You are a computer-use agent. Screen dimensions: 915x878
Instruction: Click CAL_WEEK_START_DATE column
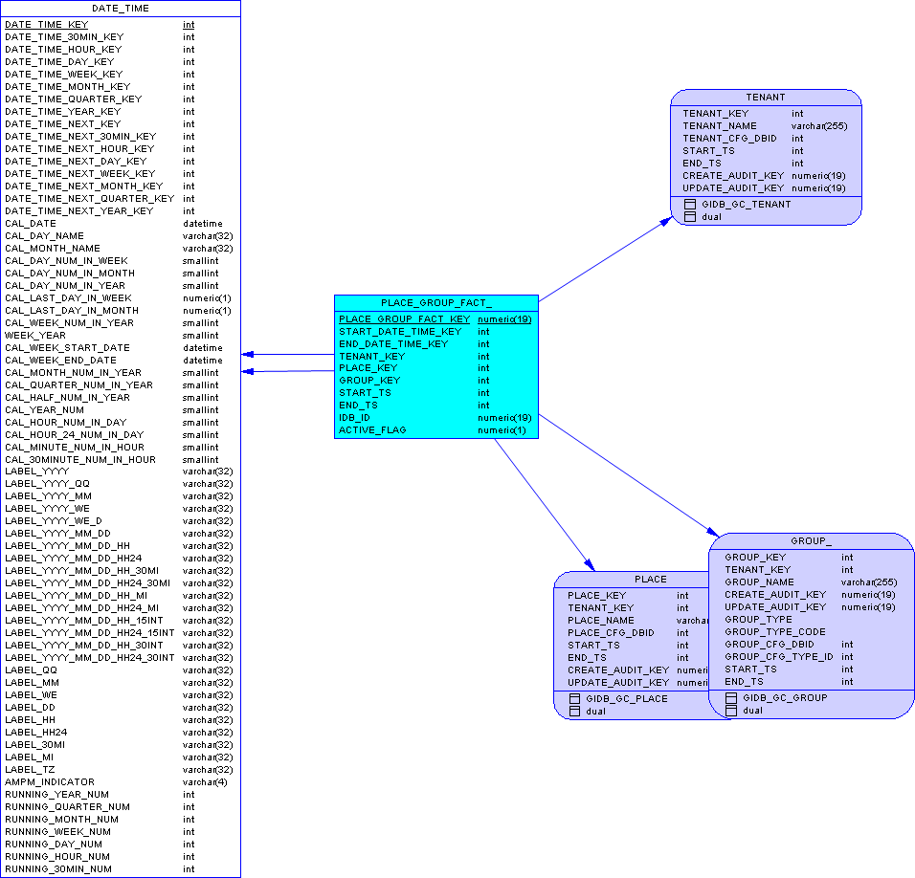68,348
